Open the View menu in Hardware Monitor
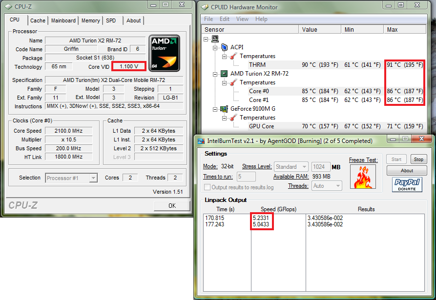This screenshot has height=300, width=436. tap(242, 19)
